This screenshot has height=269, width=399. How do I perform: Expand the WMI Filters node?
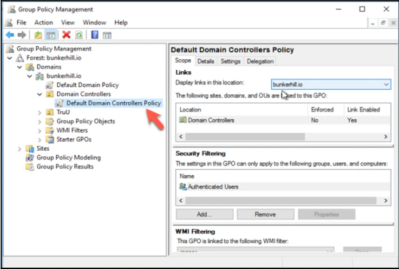[x=39, y=131]
